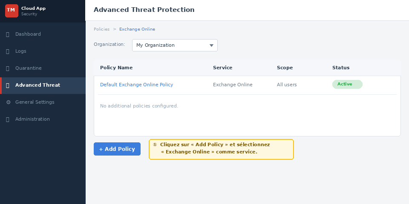Click the 'All users' scope cell
Image resolution: width=409 pixels, height=204 pixels.
287,85
